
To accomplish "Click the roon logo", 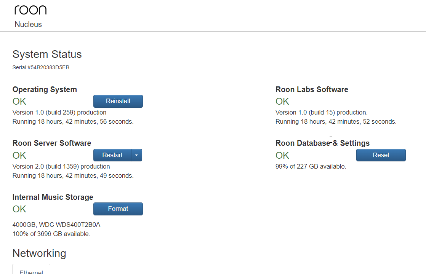I will 30,10.
